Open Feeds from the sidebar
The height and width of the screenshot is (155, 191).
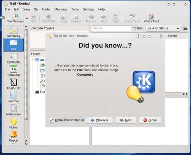pyautogui.click(x=13, y=136)
